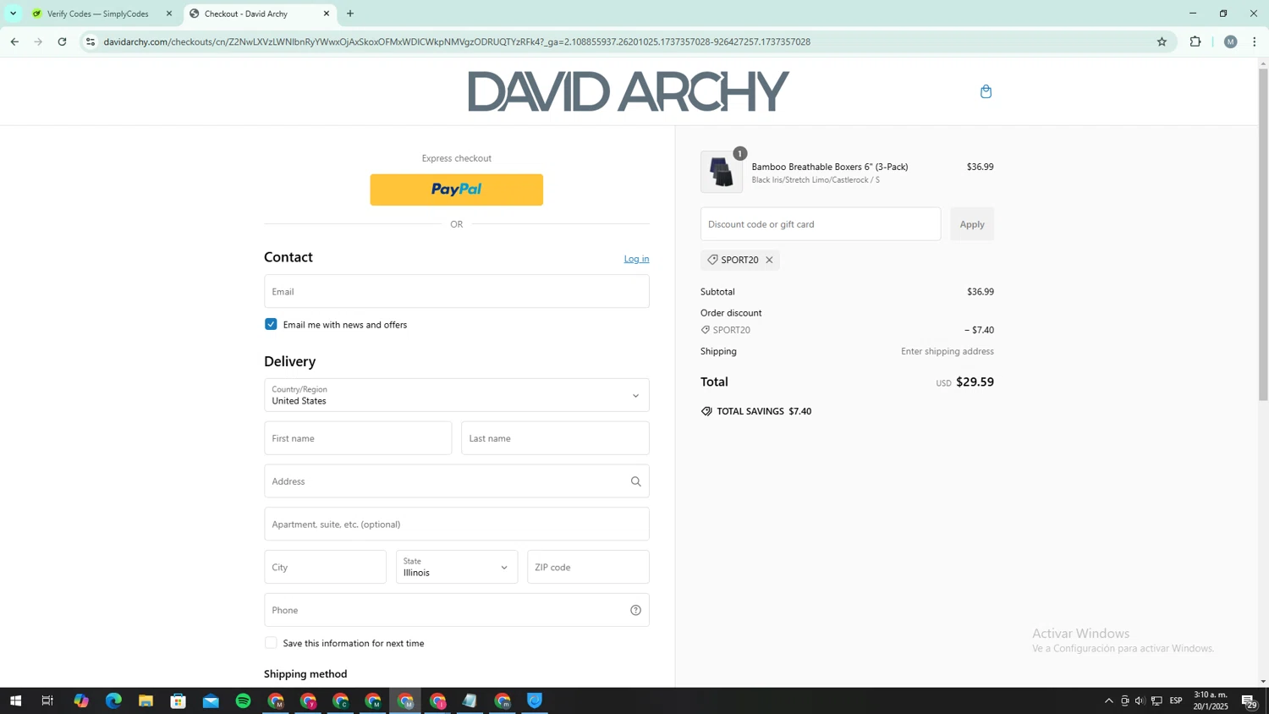Close the Checkout - David Archy tab
Viewport: 1269px width, 714px height.
point(327,14)
